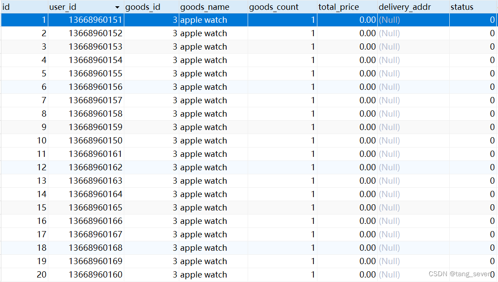This screenshot has width=498, height=282.
Task: Select user_id cell 13668960153
Action: click(x=86, y=46)
